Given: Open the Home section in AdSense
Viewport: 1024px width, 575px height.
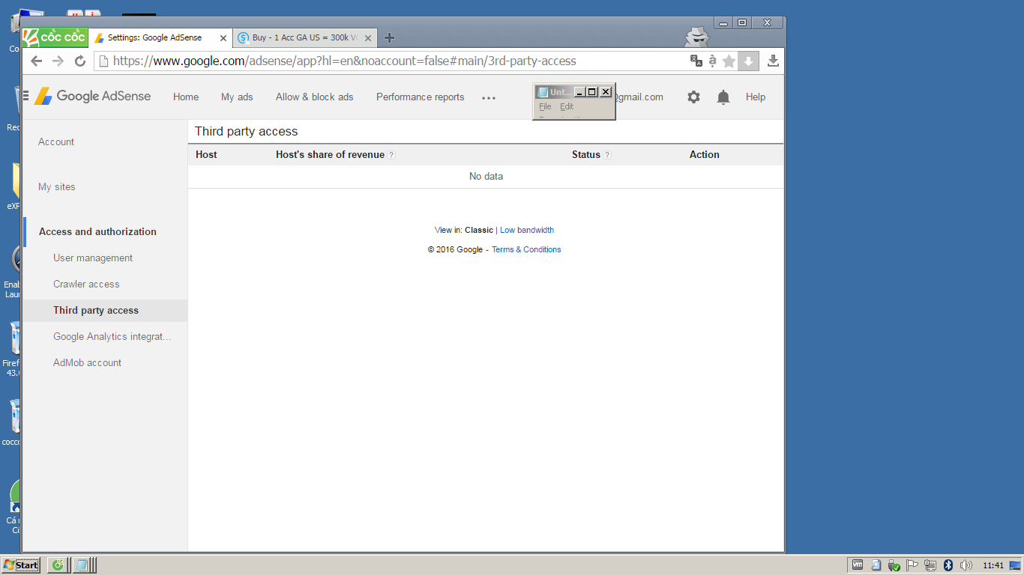Looking at the screenshot, I should 186,97.
